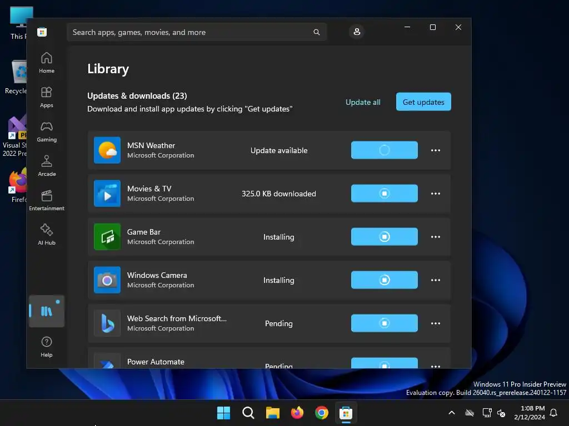
Task: Click the muted volume tray icon
Action: 501,413
